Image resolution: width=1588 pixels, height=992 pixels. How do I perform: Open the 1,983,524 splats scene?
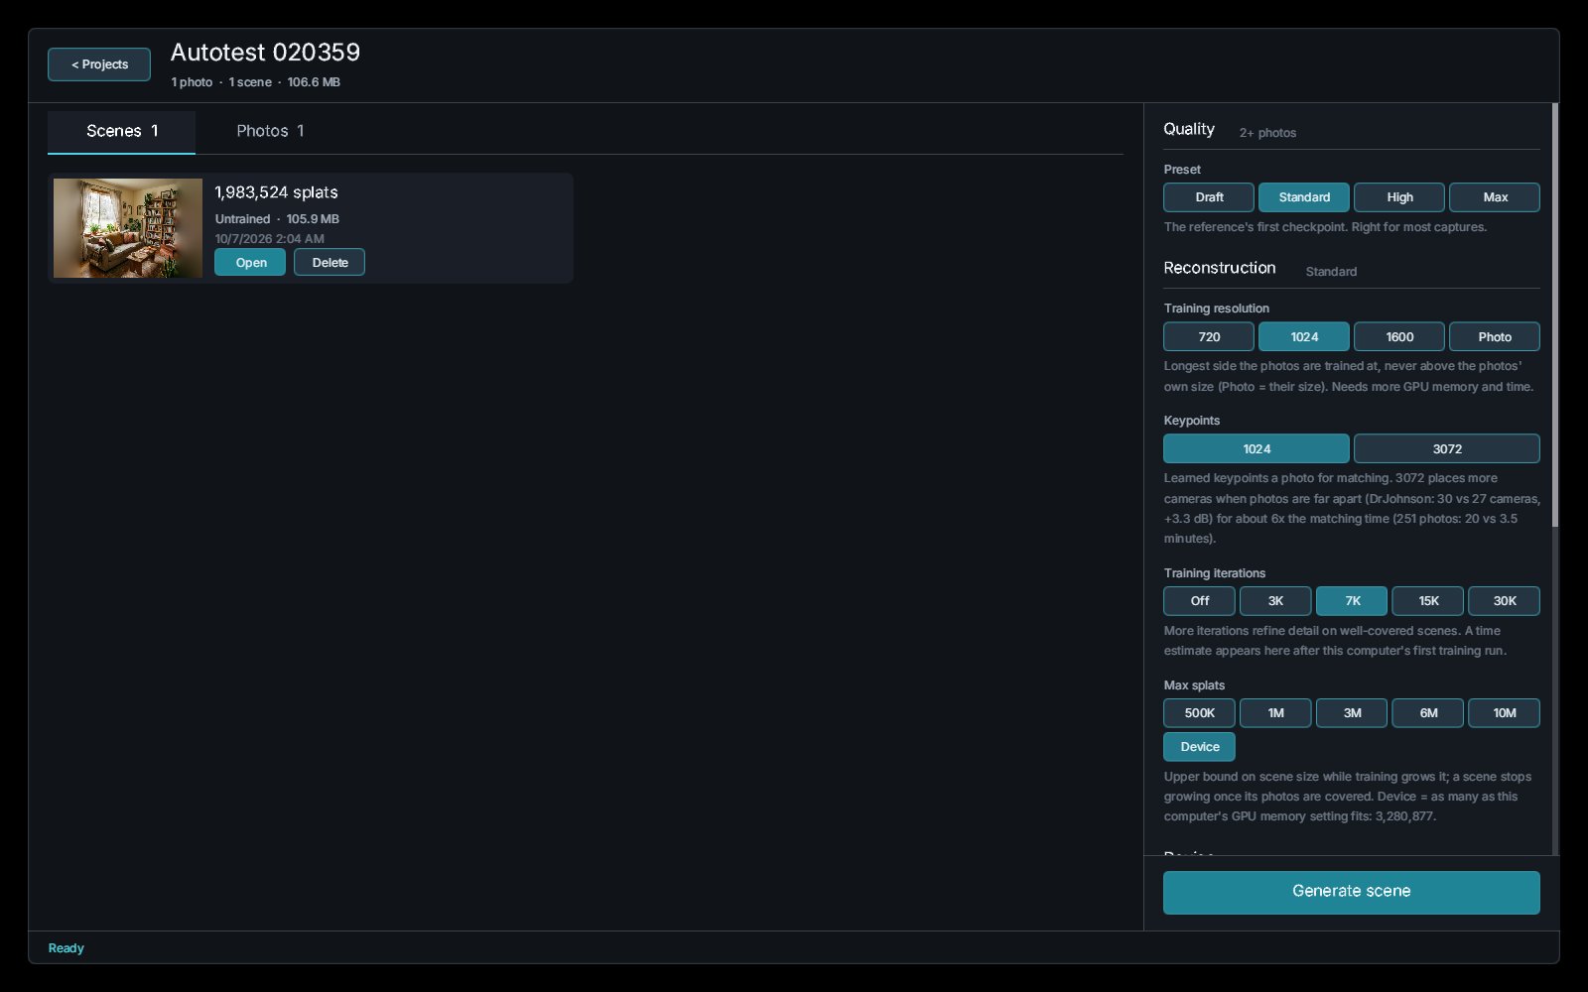pos(250,263)
